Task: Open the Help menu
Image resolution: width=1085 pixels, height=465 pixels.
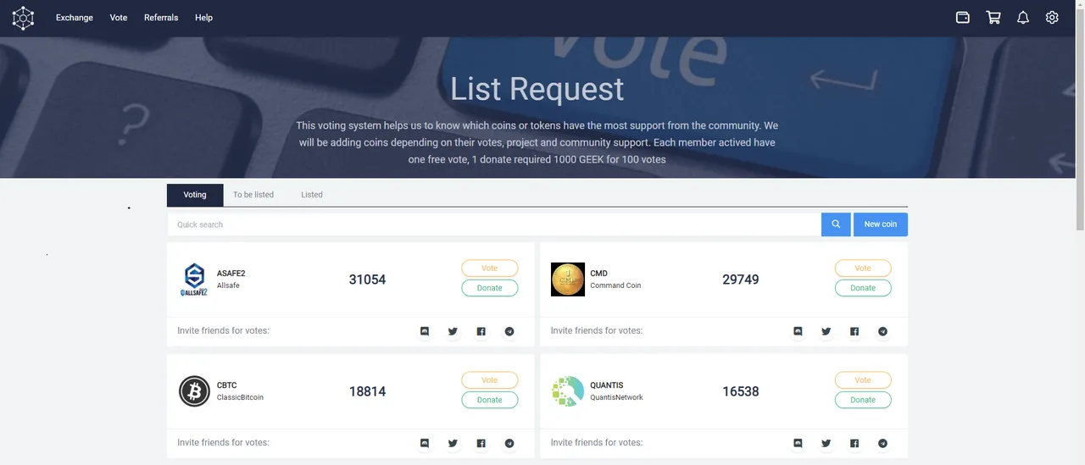Action: click(203, 18)
